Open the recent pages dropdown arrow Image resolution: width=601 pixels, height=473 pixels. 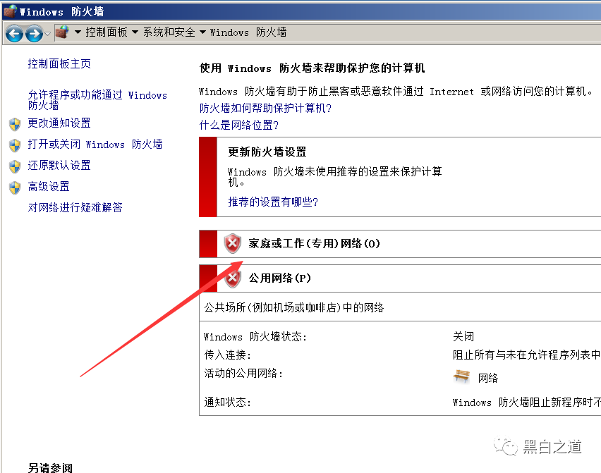coord(47,34)
